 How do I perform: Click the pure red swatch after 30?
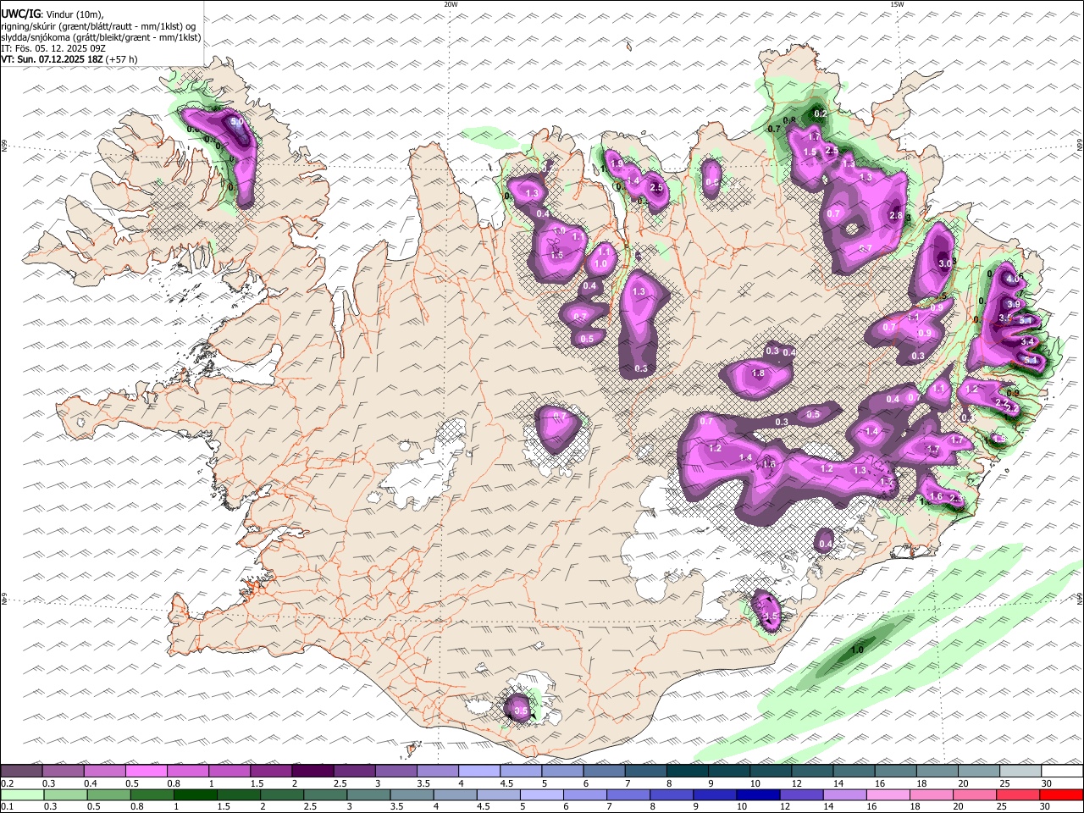point(1062,795)
